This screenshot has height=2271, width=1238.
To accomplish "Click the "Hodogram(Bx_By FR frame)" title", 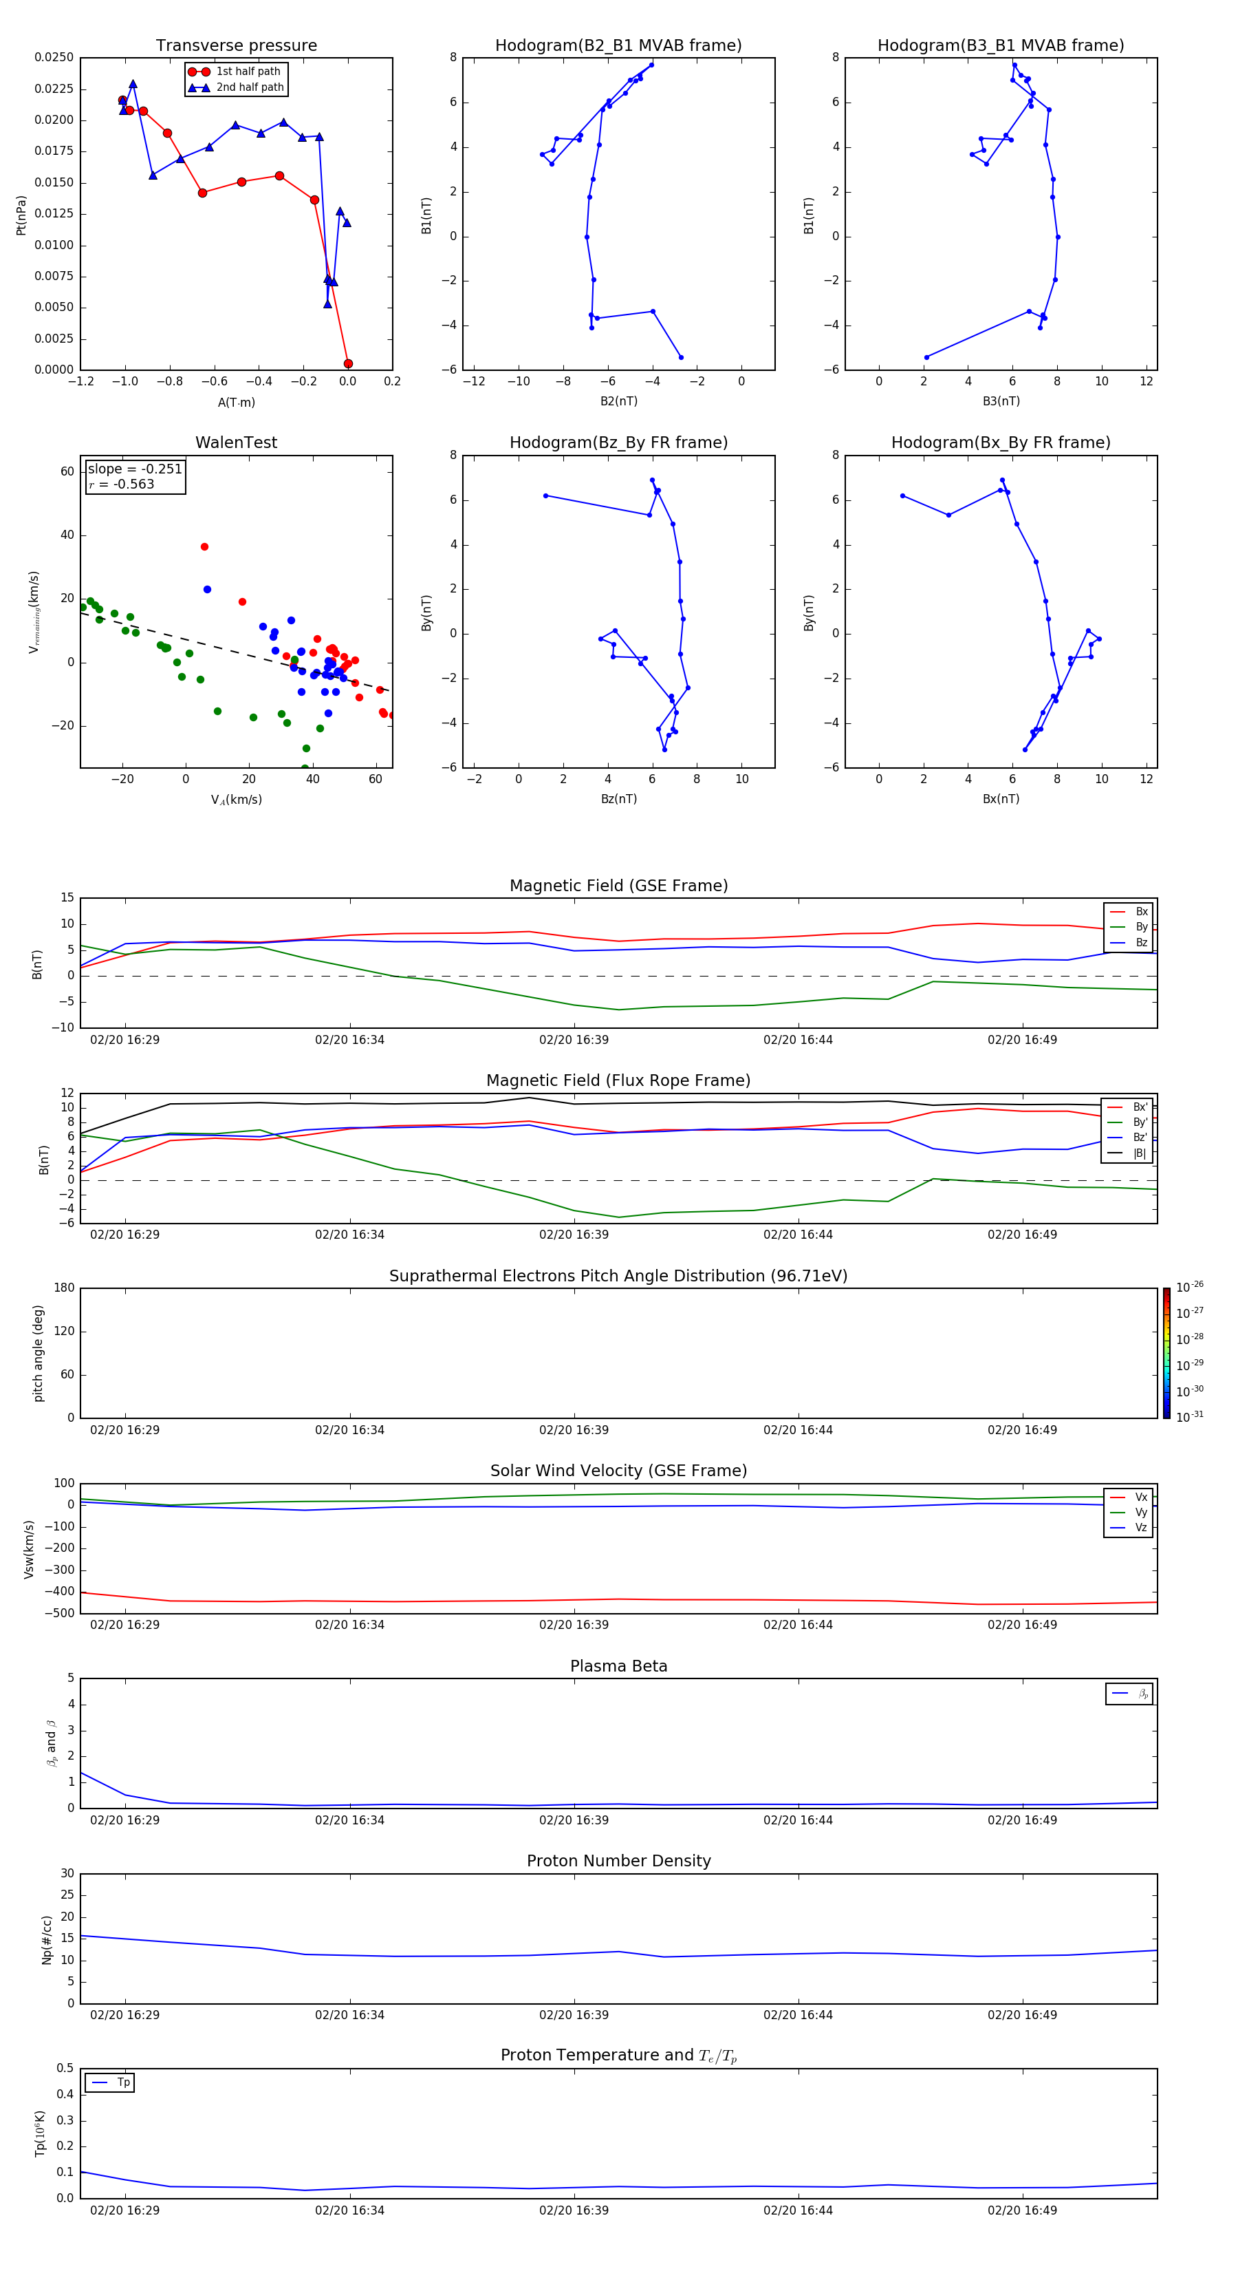I will pyautogui.click(x=1001, y=443).
